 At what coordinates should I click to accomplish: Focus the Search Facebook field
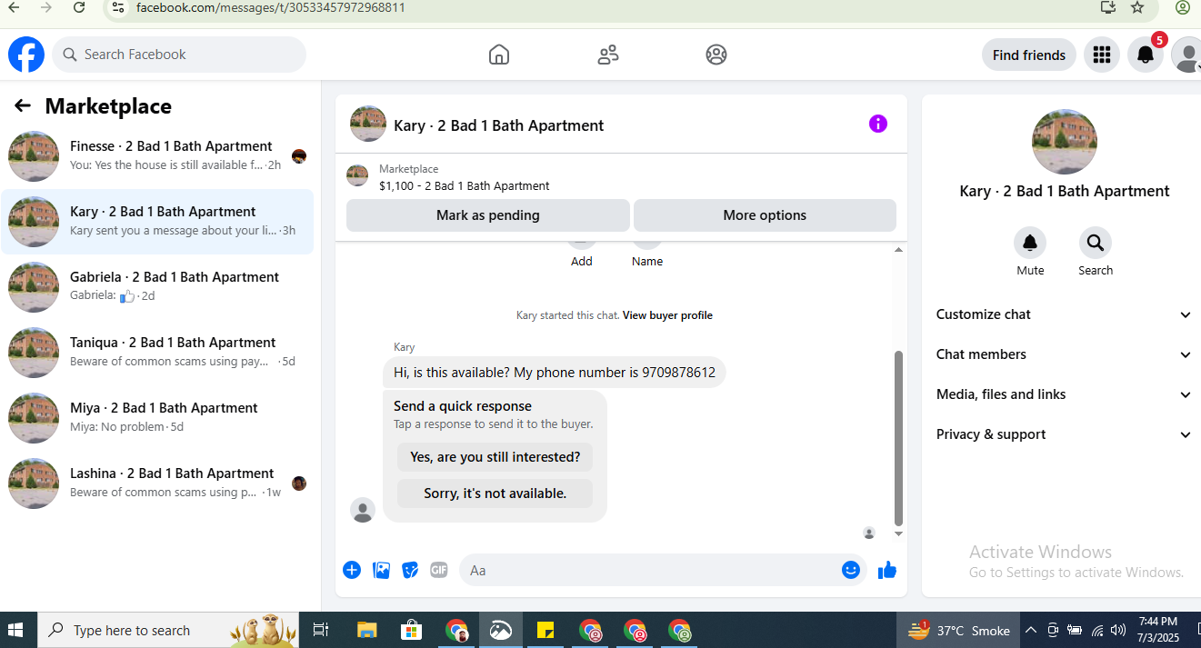(179, 55)
